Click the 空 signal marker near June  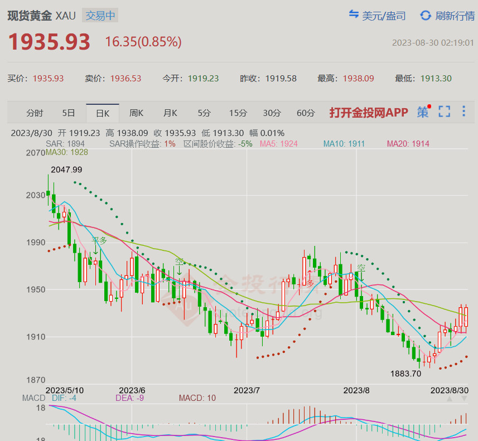(179, 270)
